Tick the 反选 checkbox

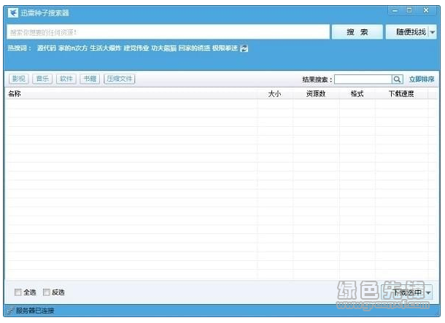pyautogui.click(x=46, y=292)
